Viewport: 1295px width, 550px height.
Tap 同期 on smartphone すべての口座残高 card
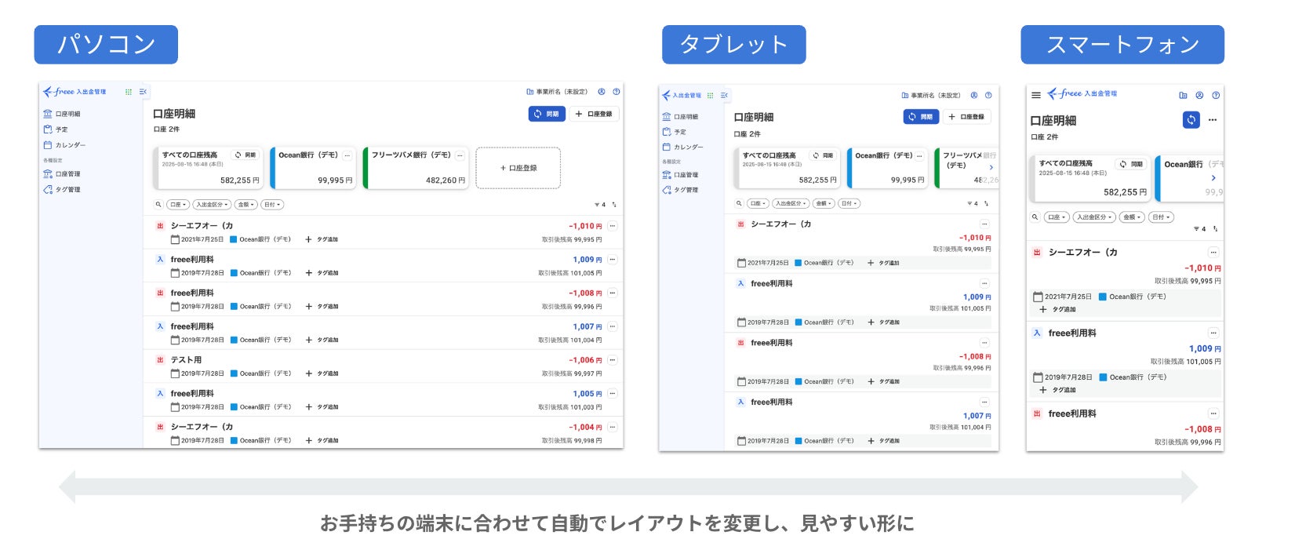(x=1131, y=164)
